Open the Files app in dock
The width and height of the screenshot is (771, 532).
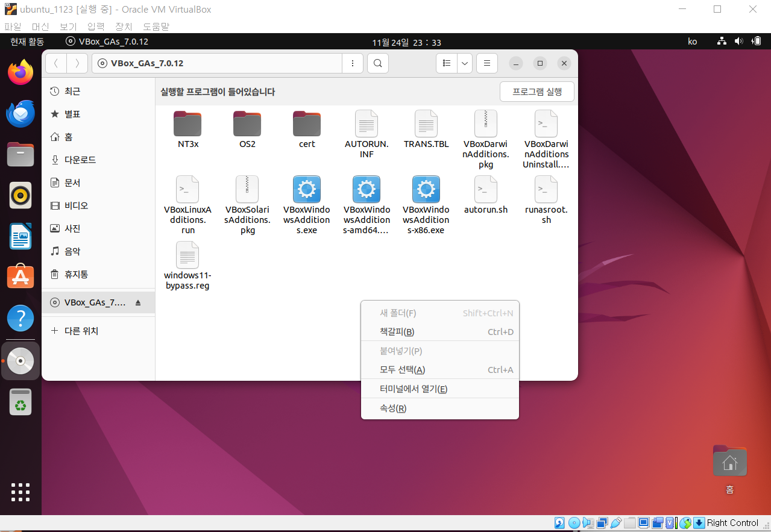click(20, 155)
